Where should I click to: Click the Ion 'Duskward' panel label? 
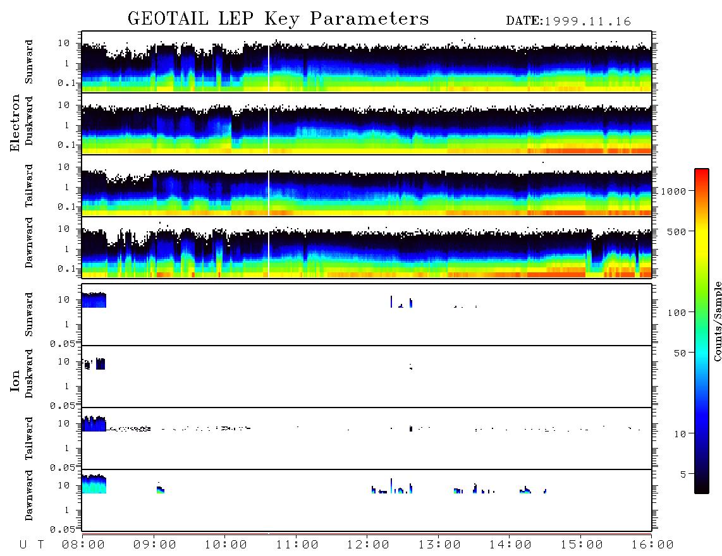point(29,374)
